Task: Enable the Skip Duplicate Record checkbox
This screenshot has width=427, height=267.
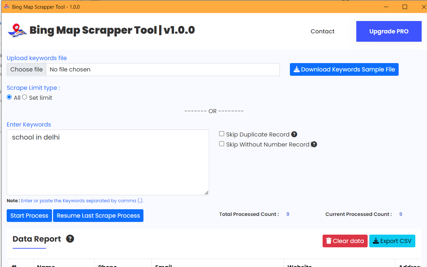Action: click(222, 133)
